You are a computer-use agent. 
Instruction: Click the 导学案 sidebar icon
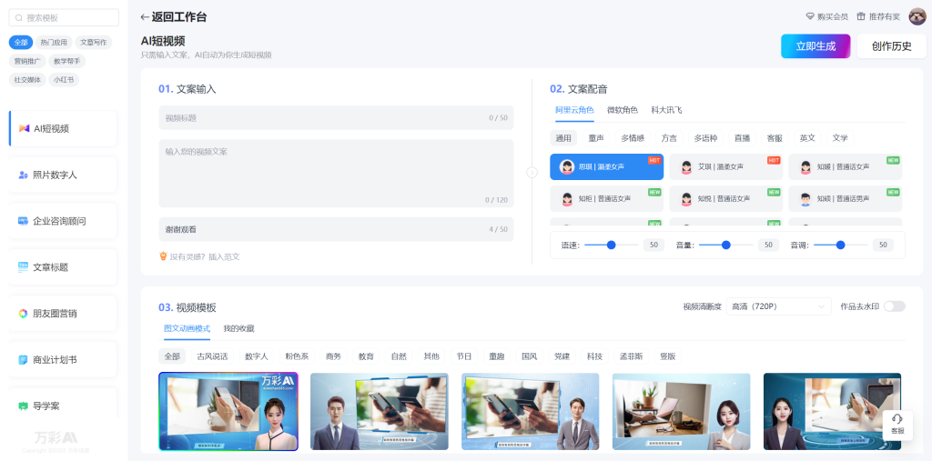click(x=23, y=406)
